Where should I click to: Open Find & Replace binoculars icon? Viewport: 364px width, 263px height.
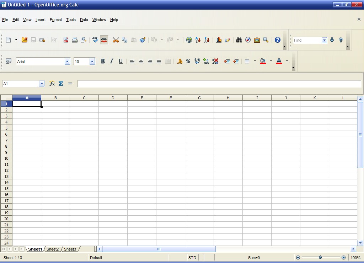pos(239,40)
